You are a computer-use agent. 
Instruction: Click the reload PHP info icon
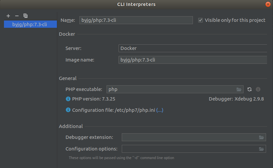tap(250, 89)
